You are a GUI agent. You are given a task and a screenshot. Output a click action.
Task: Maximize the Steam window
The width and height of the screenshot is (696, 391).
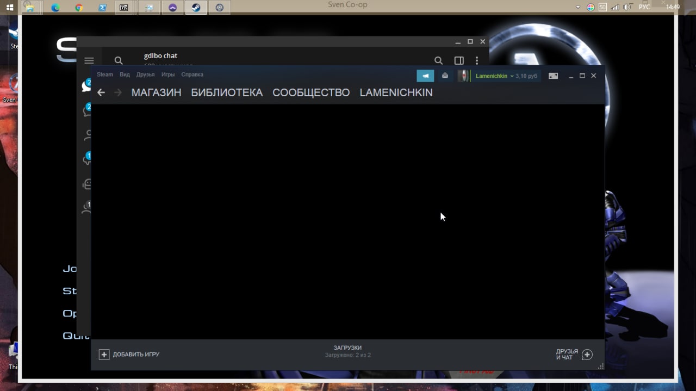click(582, 76)
